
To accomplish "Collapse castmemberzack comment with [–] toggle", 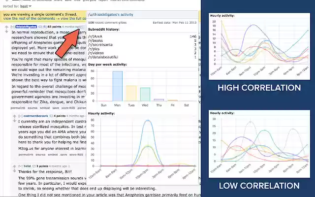I will coord(20,116).
